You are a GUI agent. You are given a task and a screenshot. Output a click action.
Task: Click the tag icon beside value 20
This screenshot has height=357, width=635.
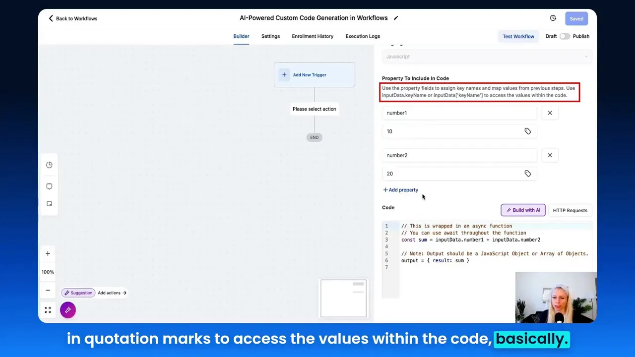tap(527, 173)
